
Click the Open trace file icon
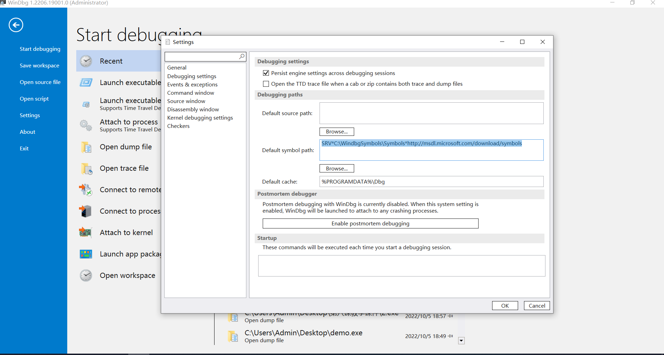point(86,168)
